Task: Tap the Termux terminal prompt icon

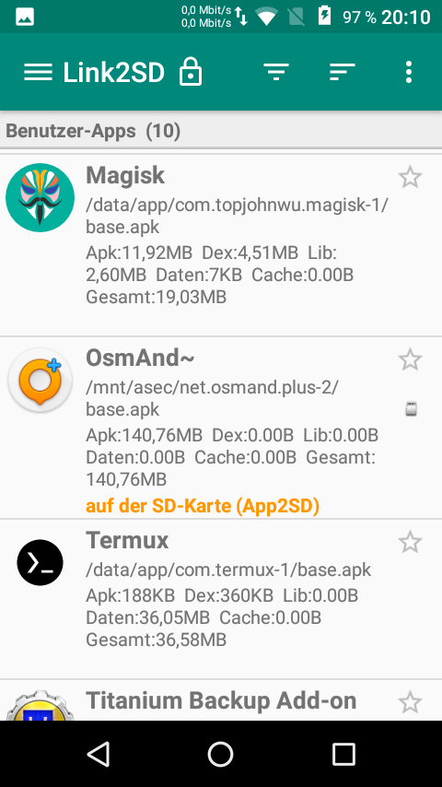Action: (x=41, y=563)
